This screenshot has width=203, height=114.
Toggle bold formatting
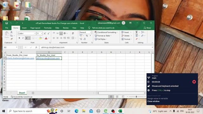[x=19, y=38]
